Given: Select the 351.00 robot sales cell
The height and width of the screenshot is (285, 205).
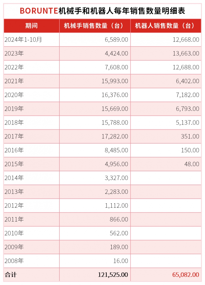Looking at the screenshot, I should coord(190,136).
